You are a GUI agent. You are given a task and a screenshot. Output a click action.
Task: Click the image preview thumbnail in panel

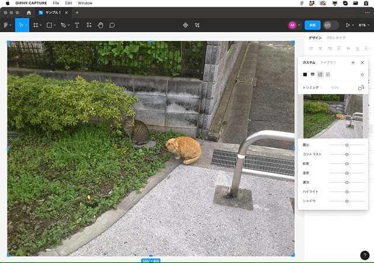333,116
